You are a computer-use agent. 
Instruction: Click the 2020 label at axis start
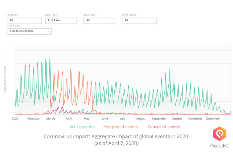coord(15,118)
